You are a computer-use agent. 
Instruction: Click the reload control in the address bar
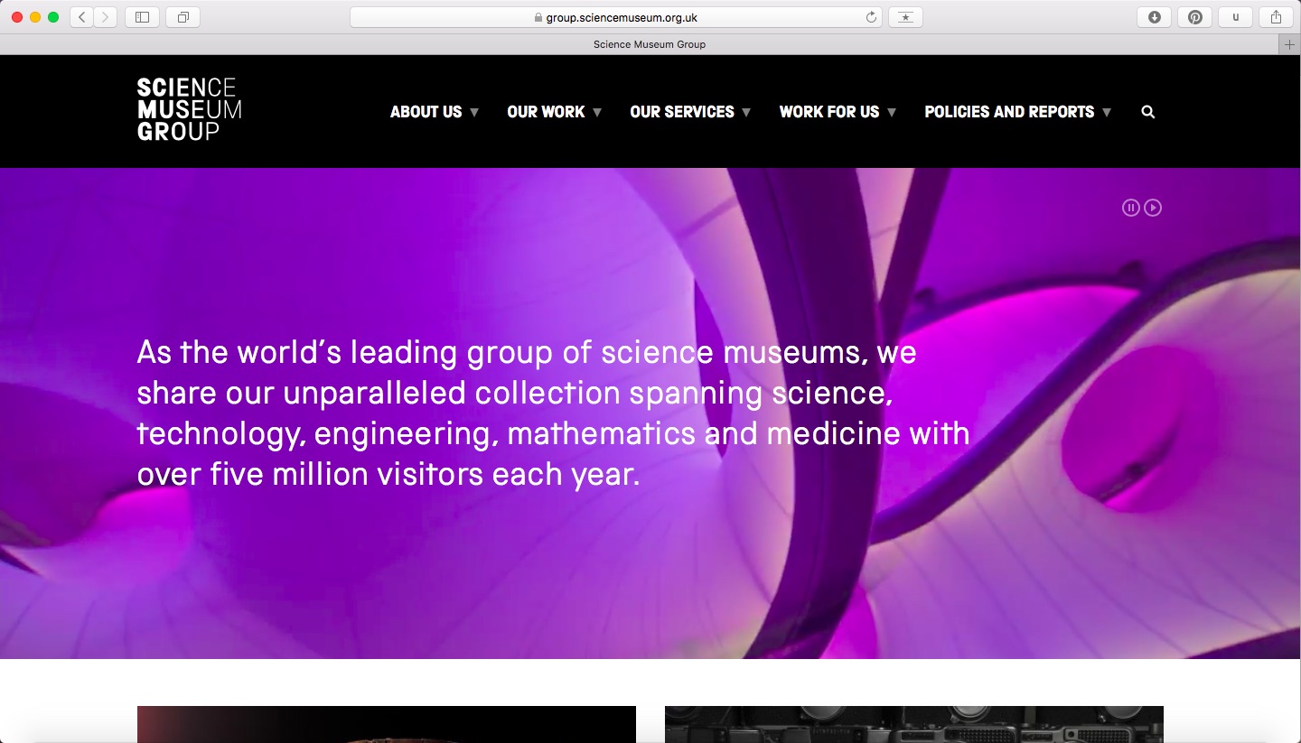coord(869,16)
